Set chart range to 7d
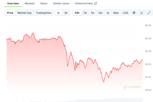This screenshot has height=102, width=153. (x=85, y=13)
